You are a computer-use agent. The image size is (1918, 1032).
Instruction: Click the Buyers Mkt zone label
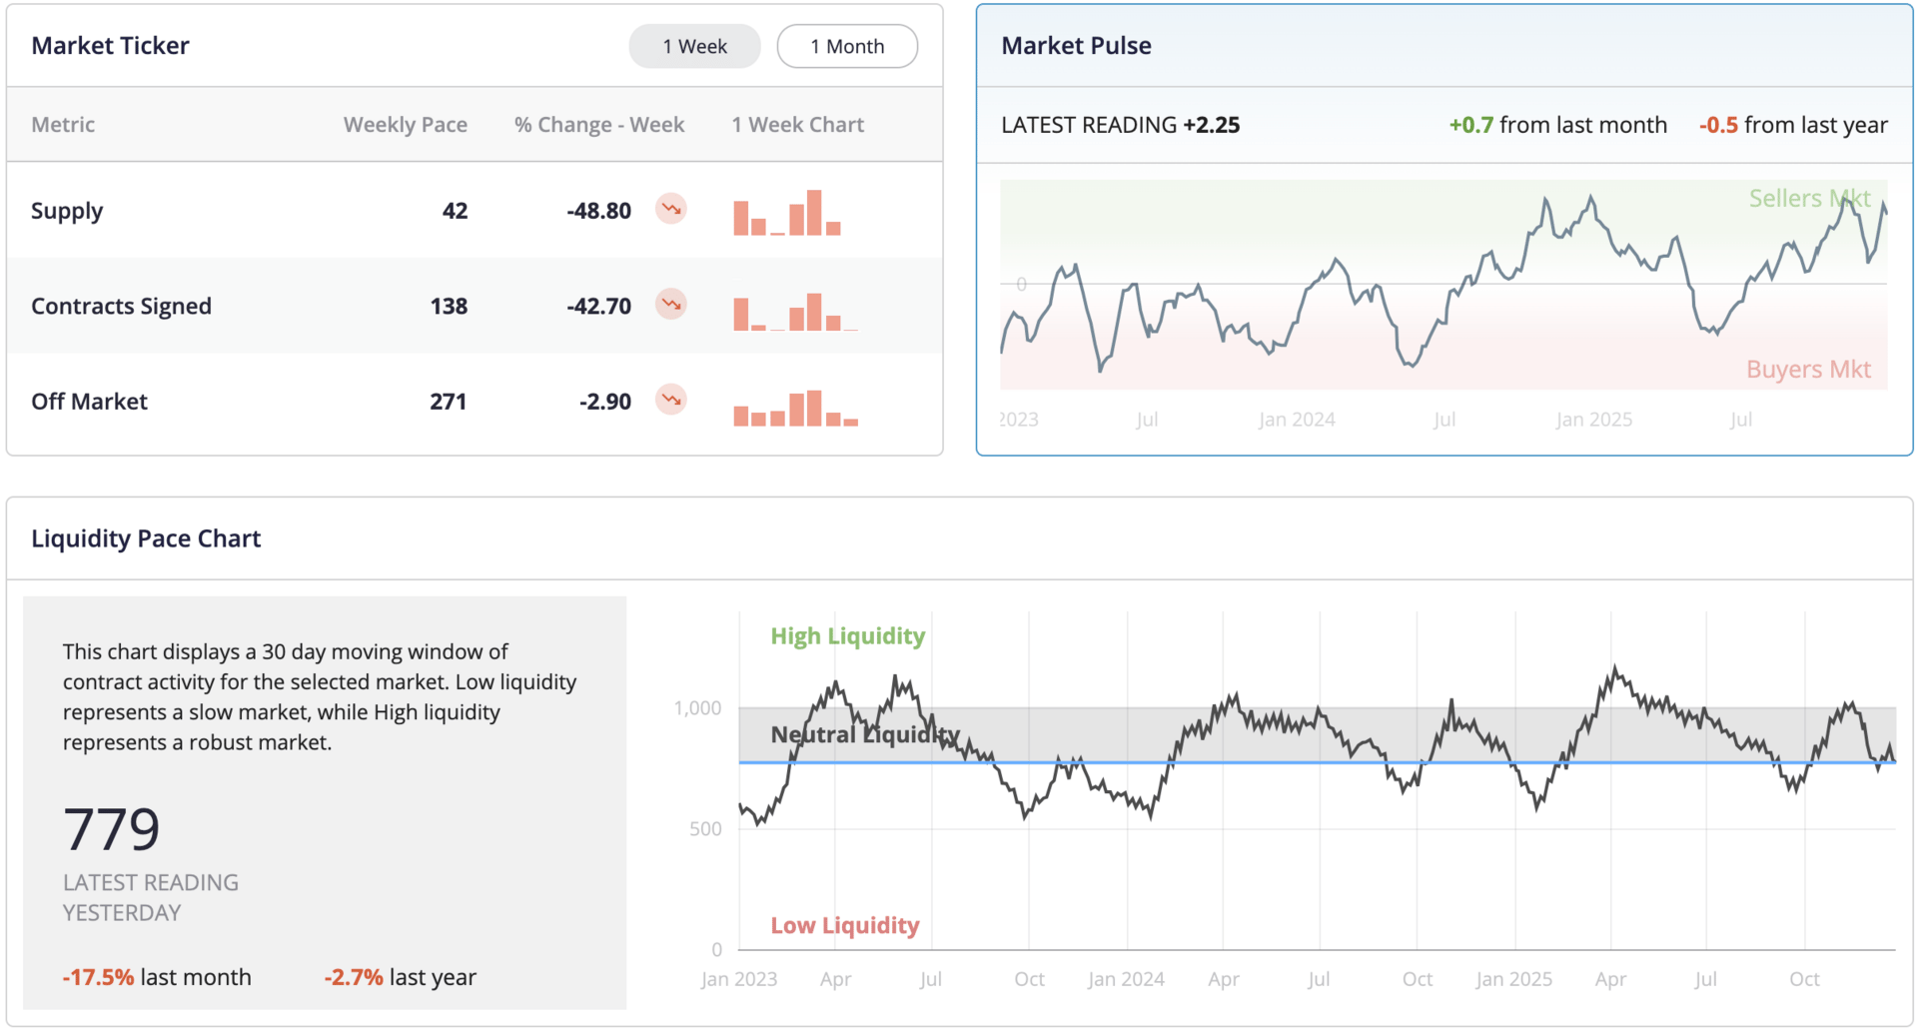tap(1808, 370)
